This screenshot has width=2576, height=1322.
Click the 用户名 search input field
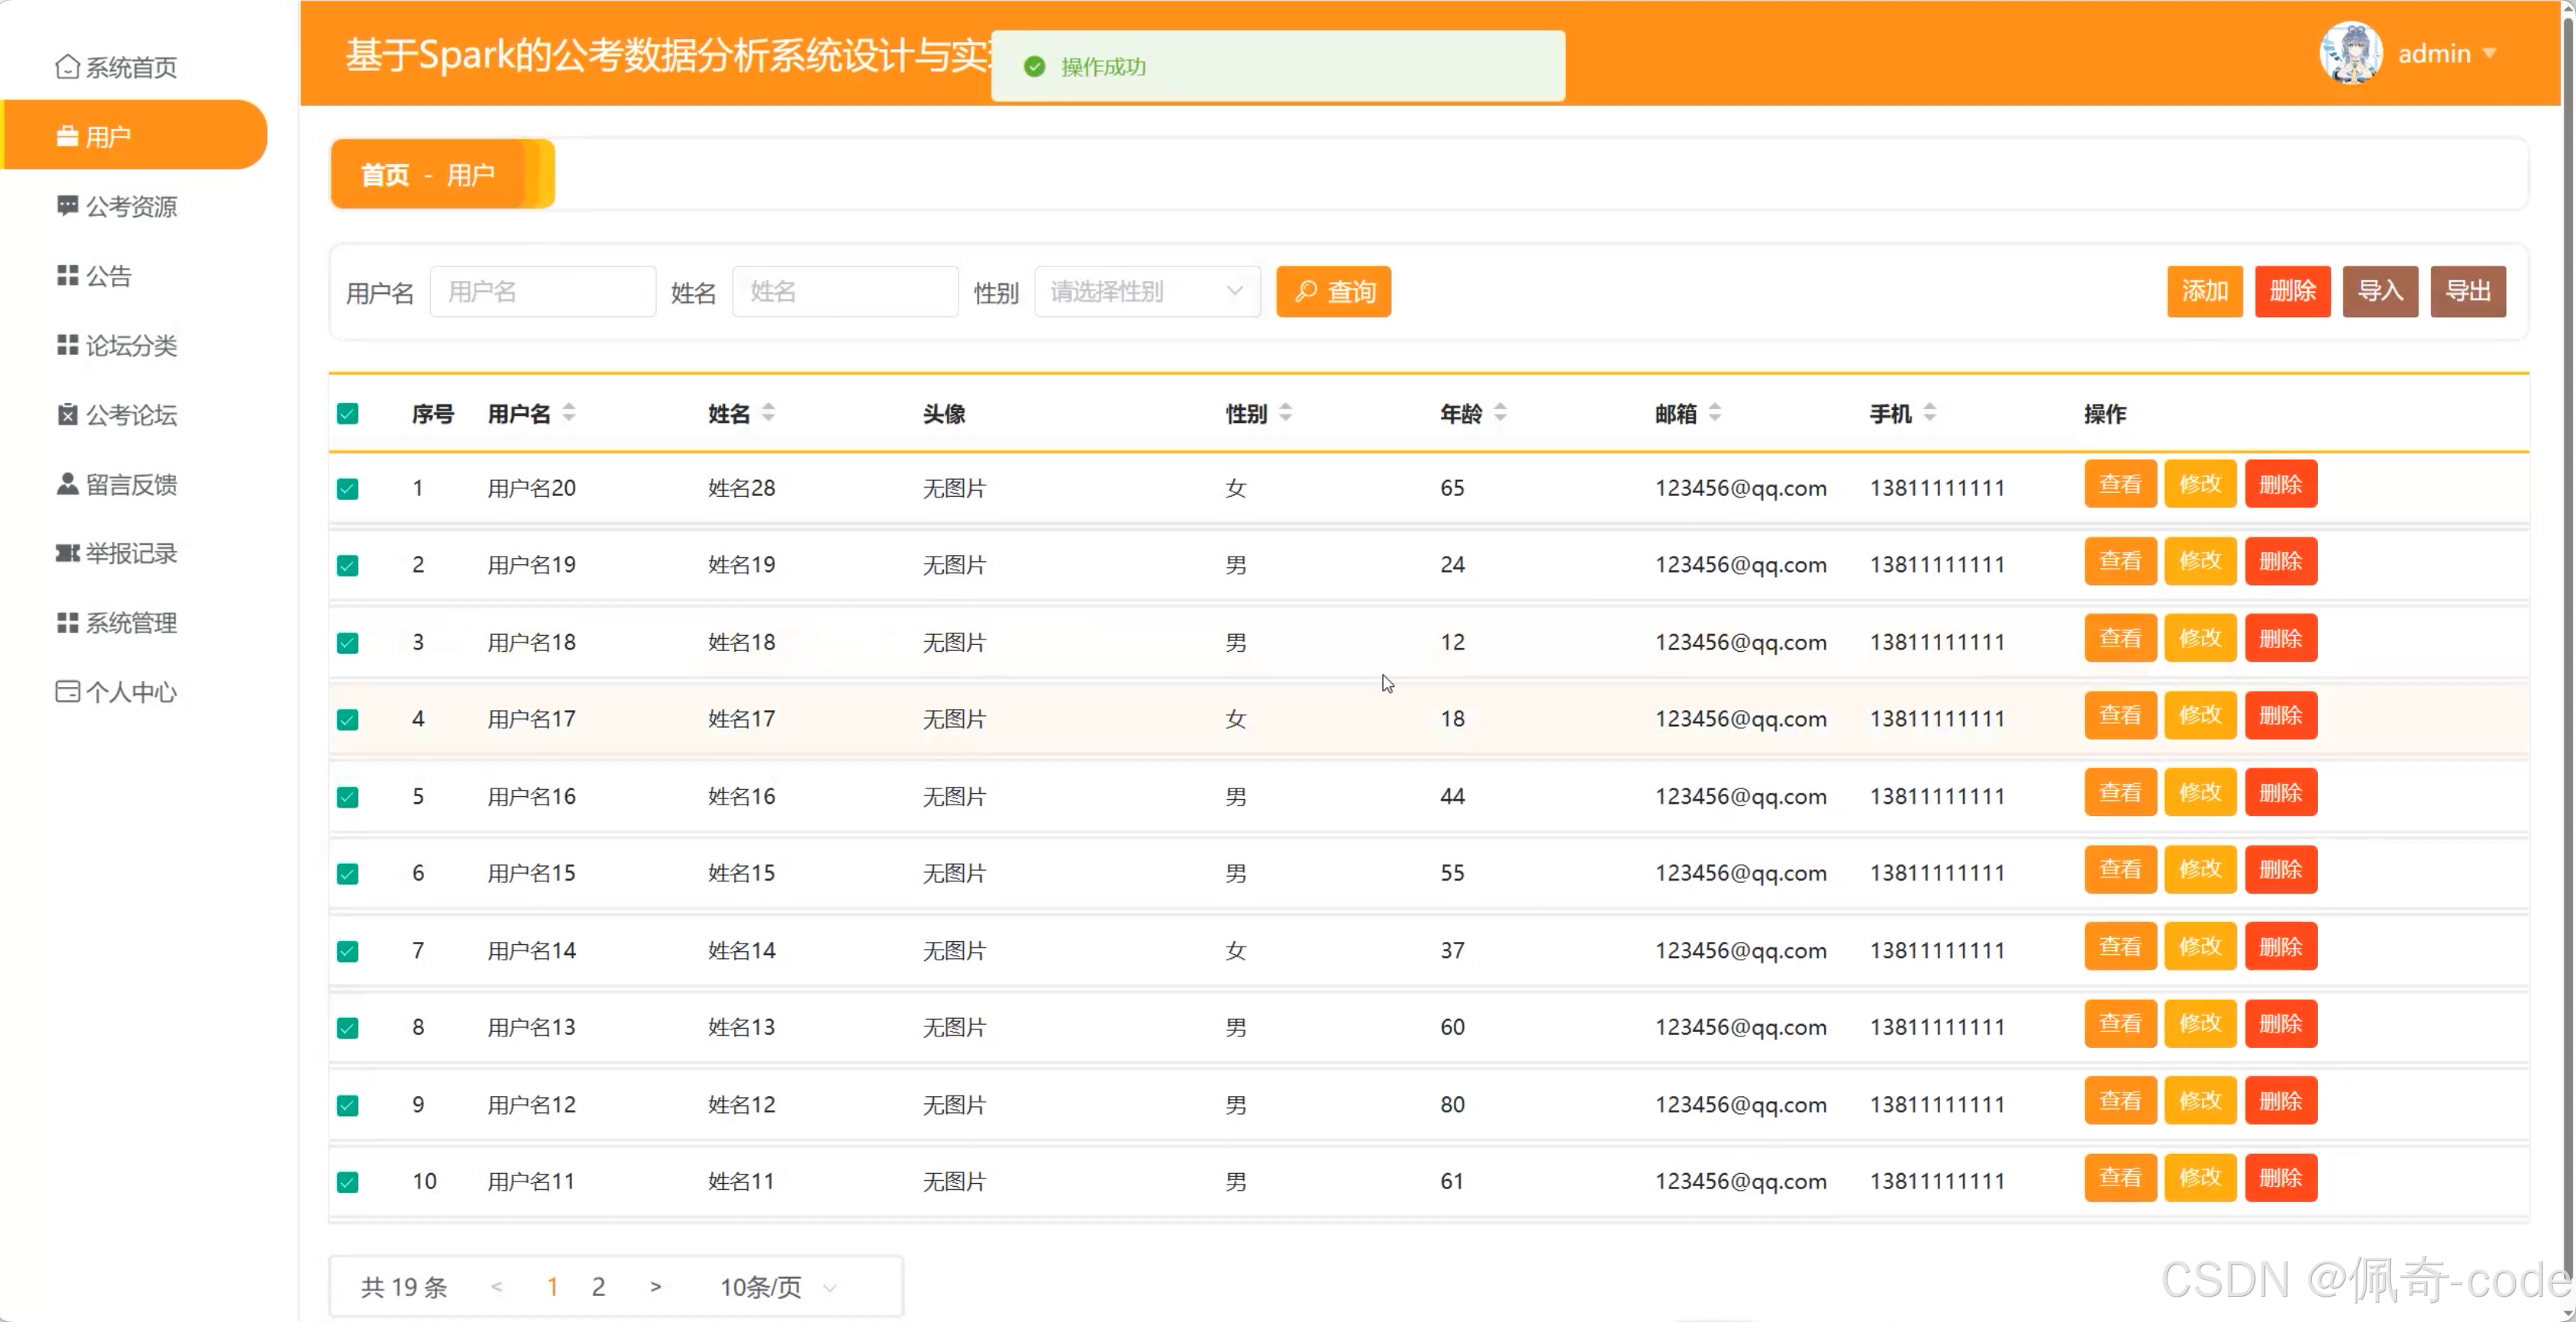pos(542,292)
